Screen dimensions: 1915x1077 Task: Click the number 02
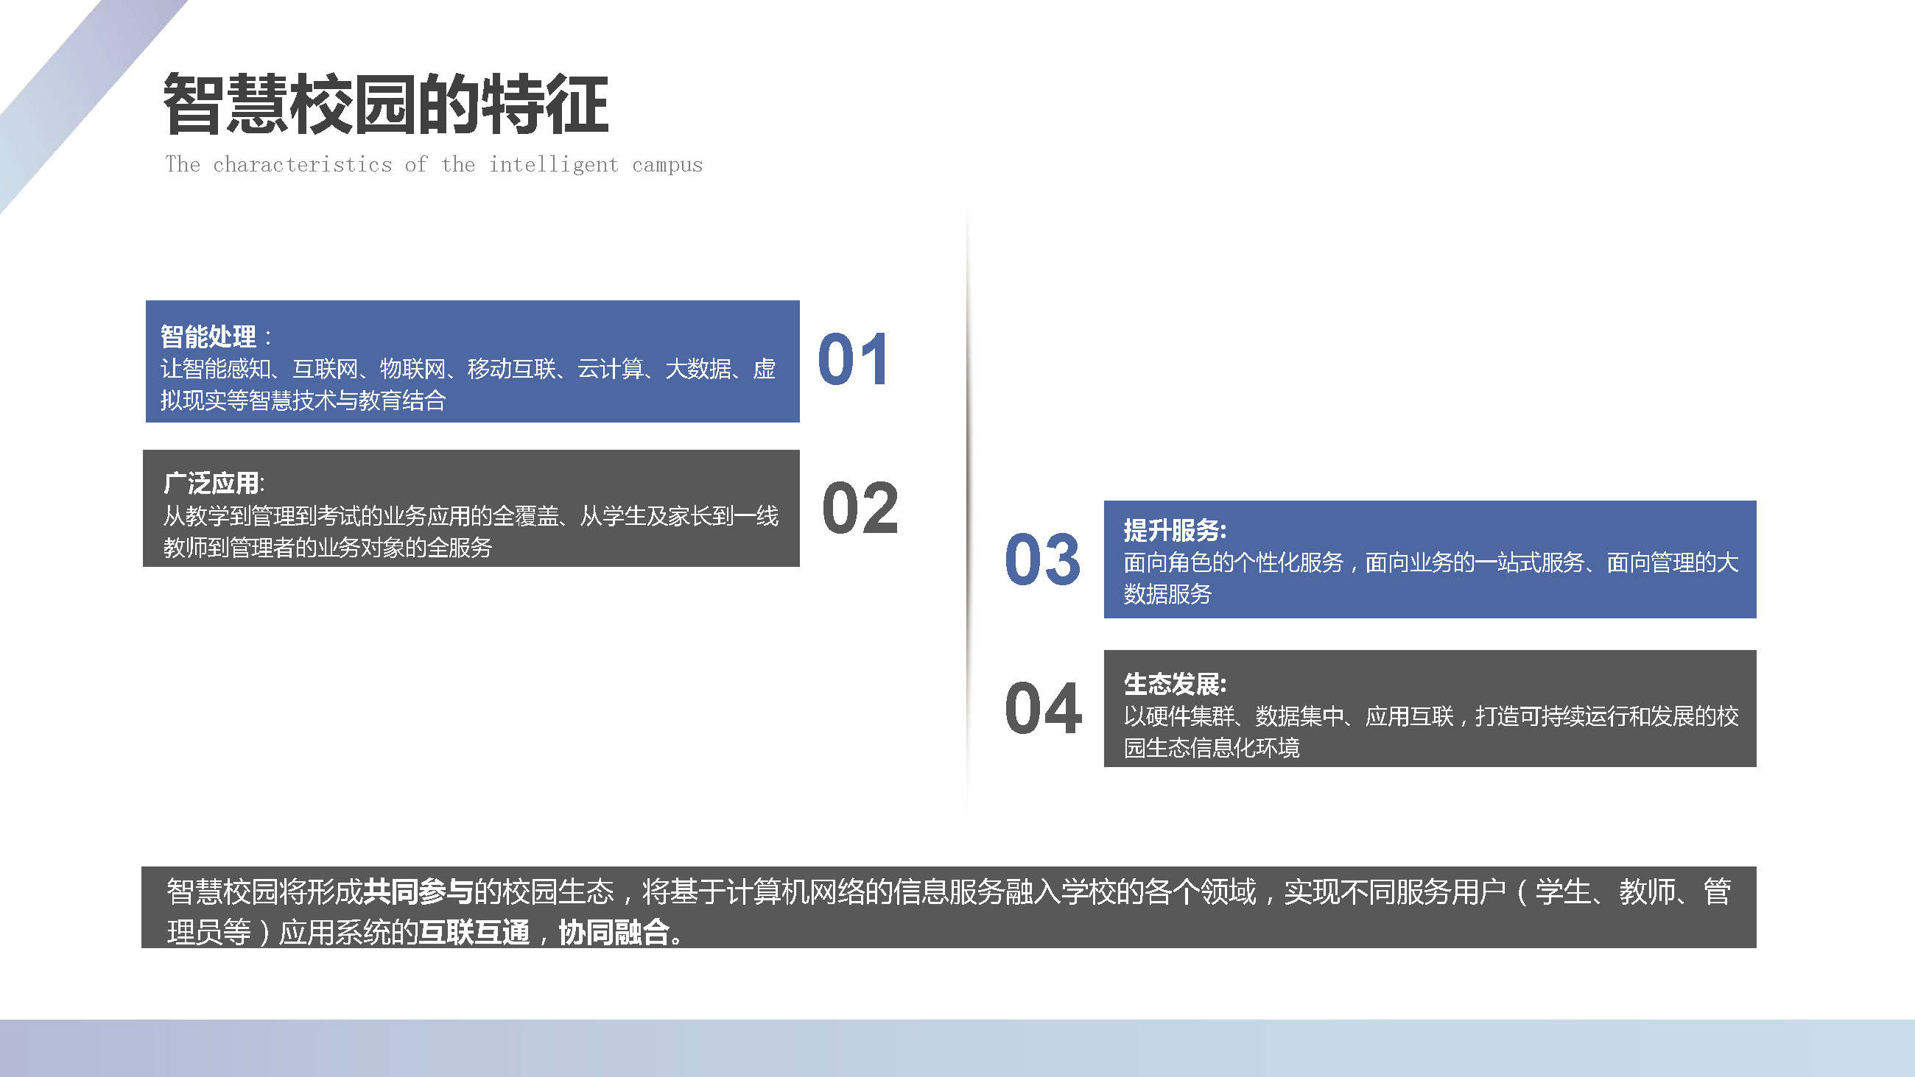coord(860,509)
